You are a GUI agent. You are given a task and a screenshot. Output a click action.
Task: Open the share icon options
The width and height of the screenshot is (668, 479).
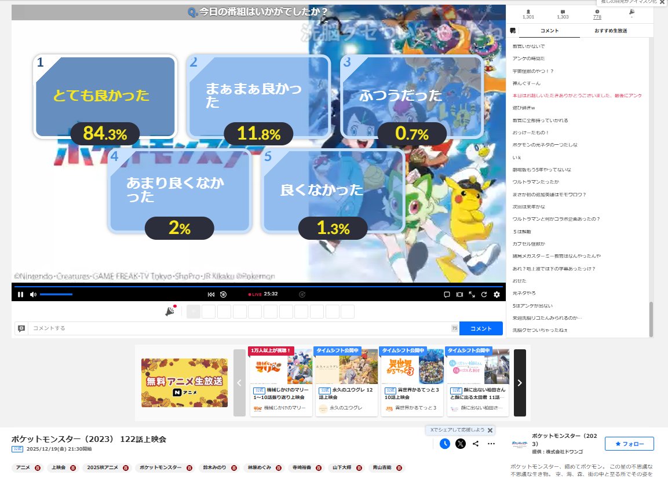pyautogui.click(x=476, y=444)
